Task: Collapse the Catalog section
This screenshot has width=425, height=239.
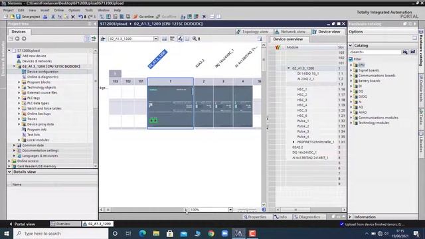Action: tap(351, 45)
